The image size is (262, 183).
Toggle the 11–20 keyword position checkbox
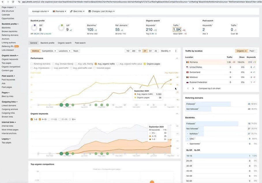tap(49, 119)
